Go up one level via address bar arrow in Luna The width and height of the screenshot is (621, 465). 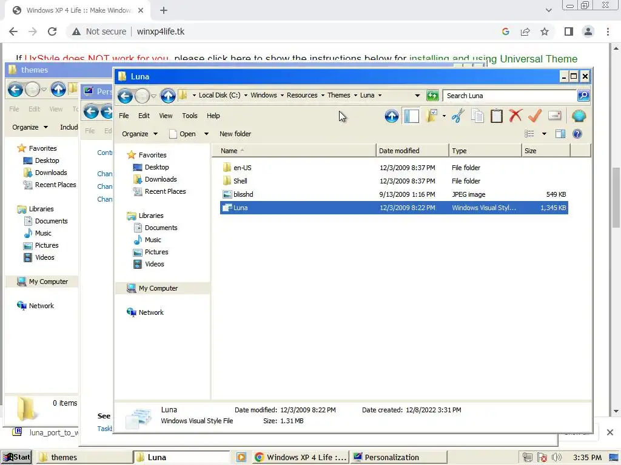168,96
